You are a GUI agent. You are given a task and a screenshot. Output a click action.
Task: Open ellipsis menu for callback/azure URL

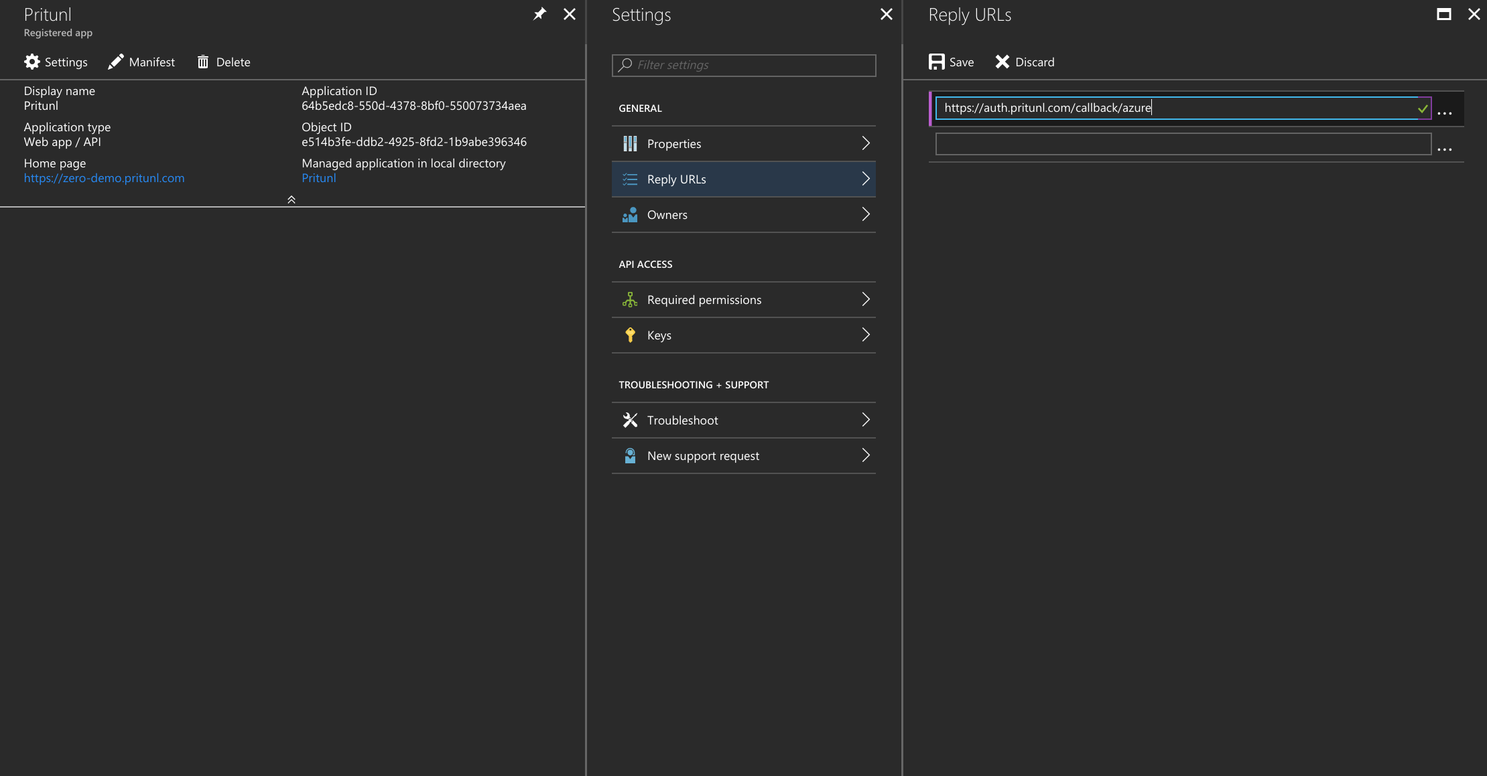1445,112
